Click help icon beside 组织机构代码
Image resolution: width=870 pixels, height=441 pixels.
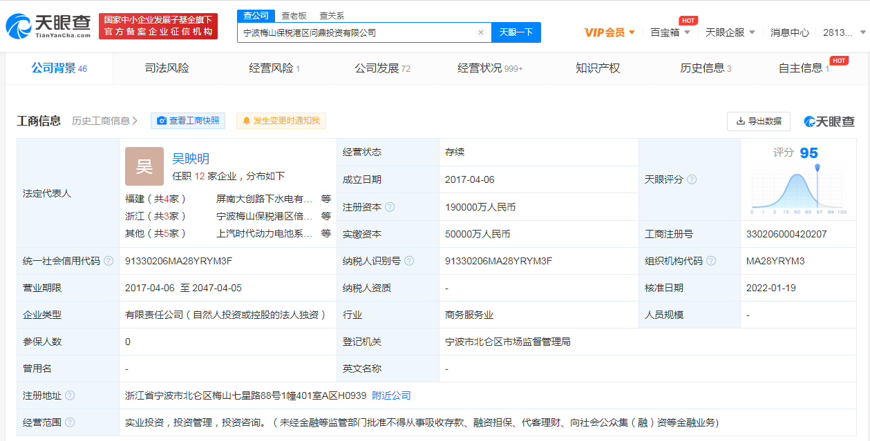tap(711, 261)
